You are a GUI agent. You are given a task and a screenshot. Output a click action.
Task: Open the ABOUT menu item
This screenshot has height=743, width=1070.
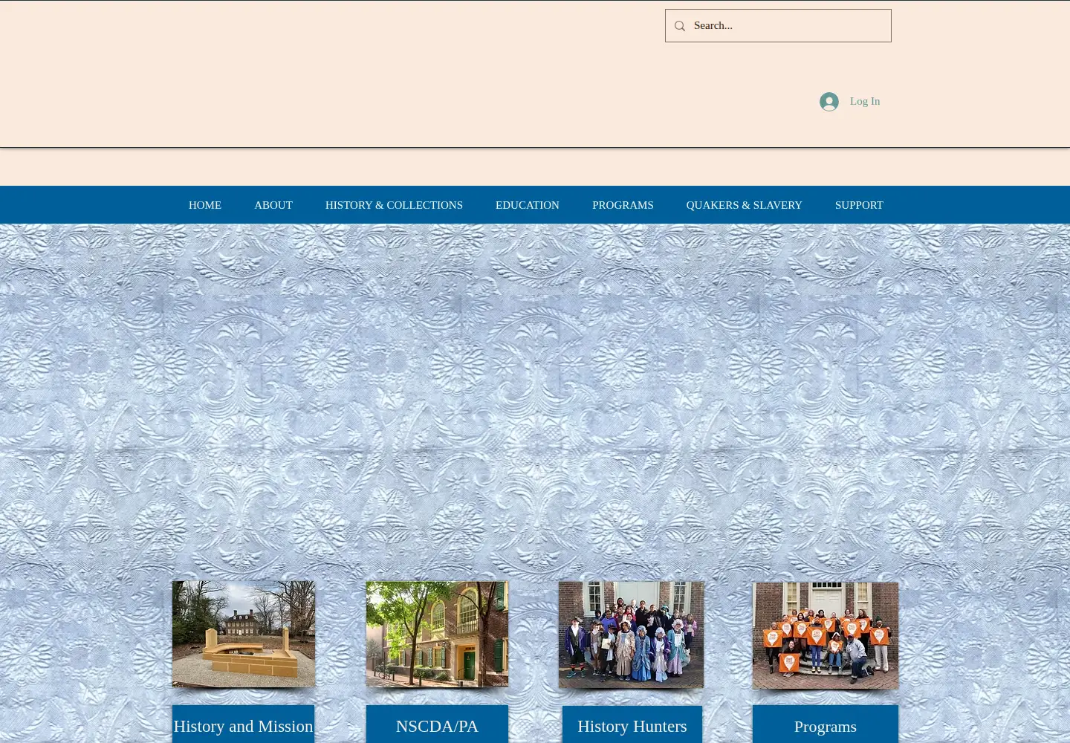[273, 205]
